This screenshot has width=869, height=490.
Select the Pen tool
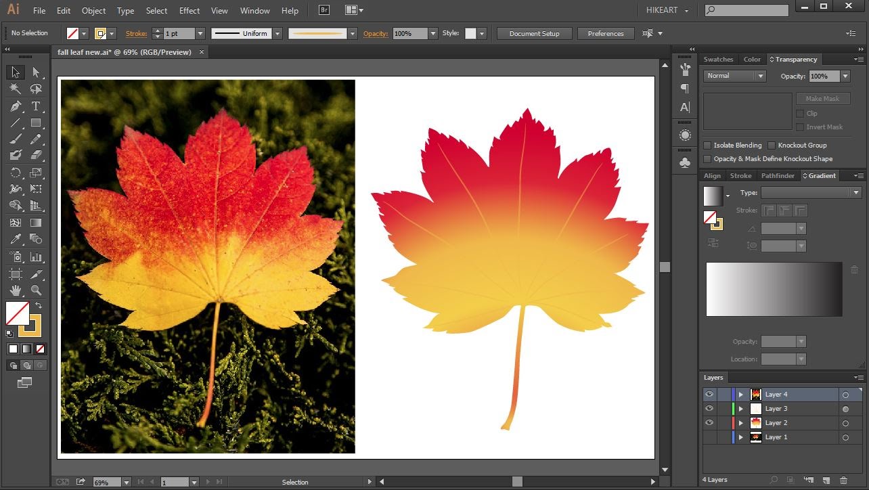[x=14, y=106]
